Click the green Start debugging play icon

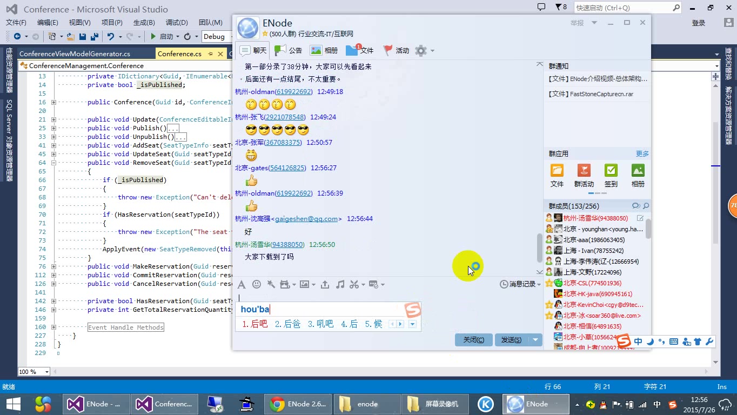click(153, 36)
